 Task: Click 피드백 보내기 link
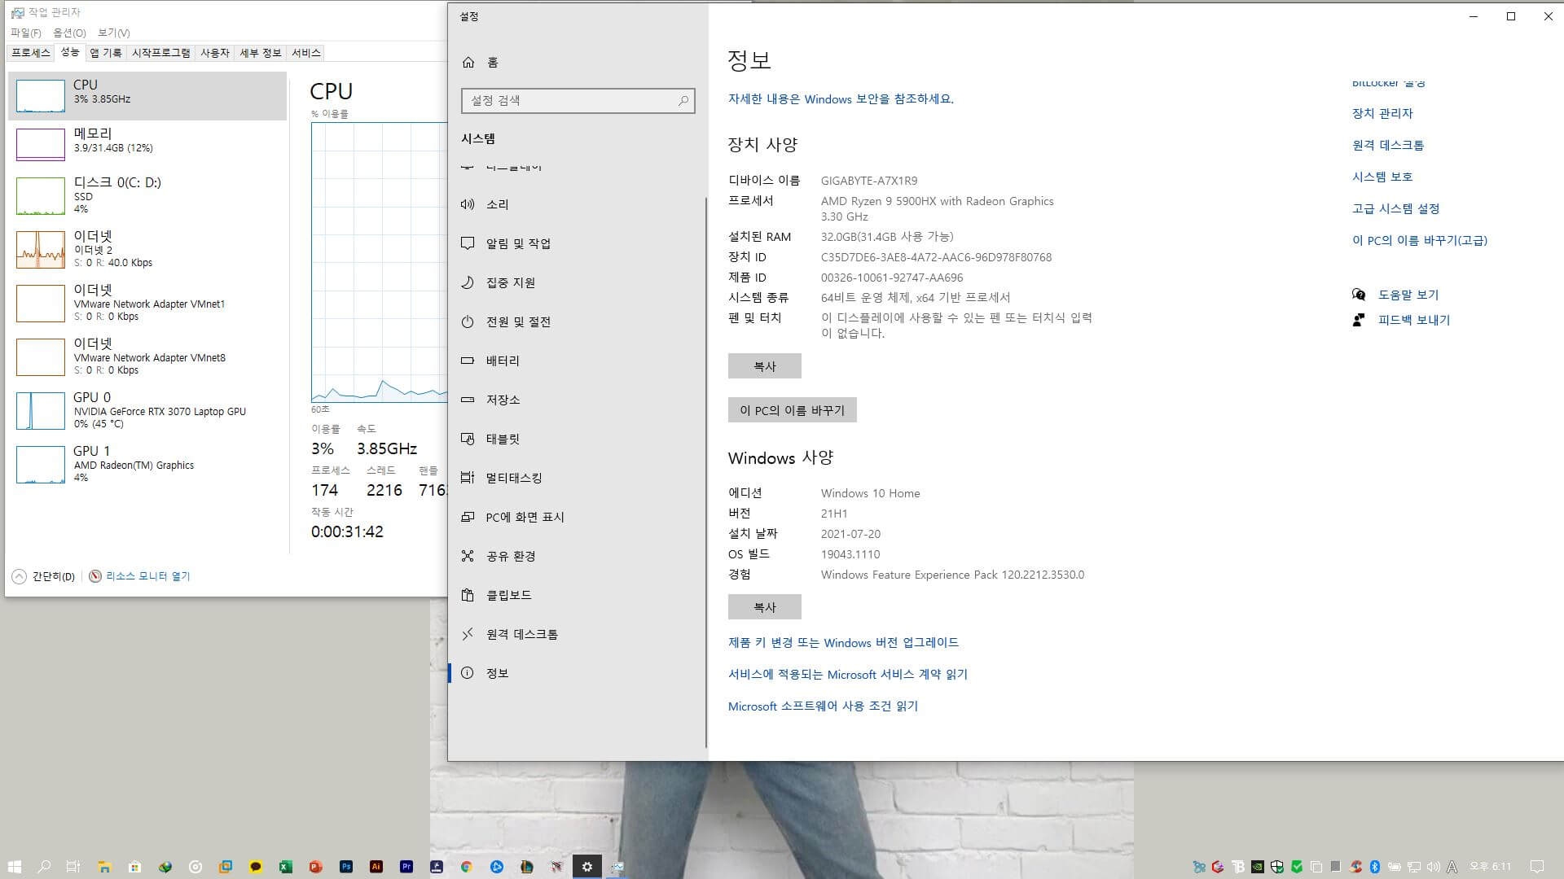click(1414, 320)
